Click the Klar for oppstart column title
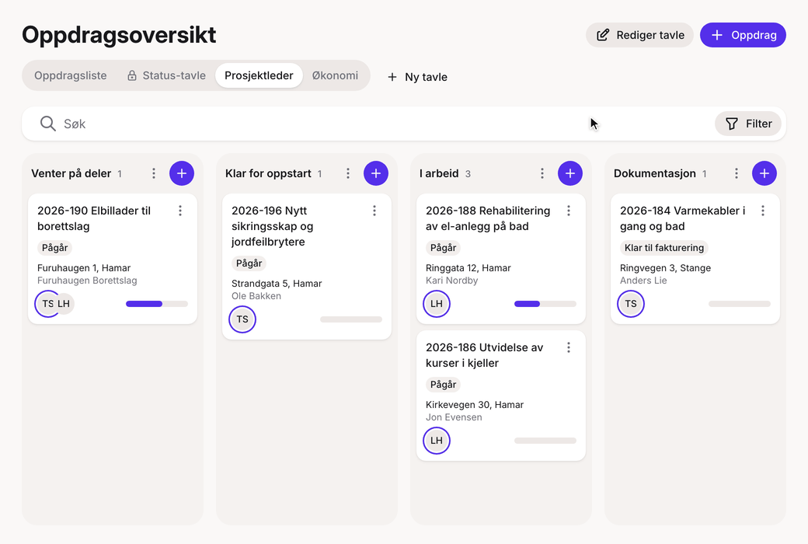 268,173
